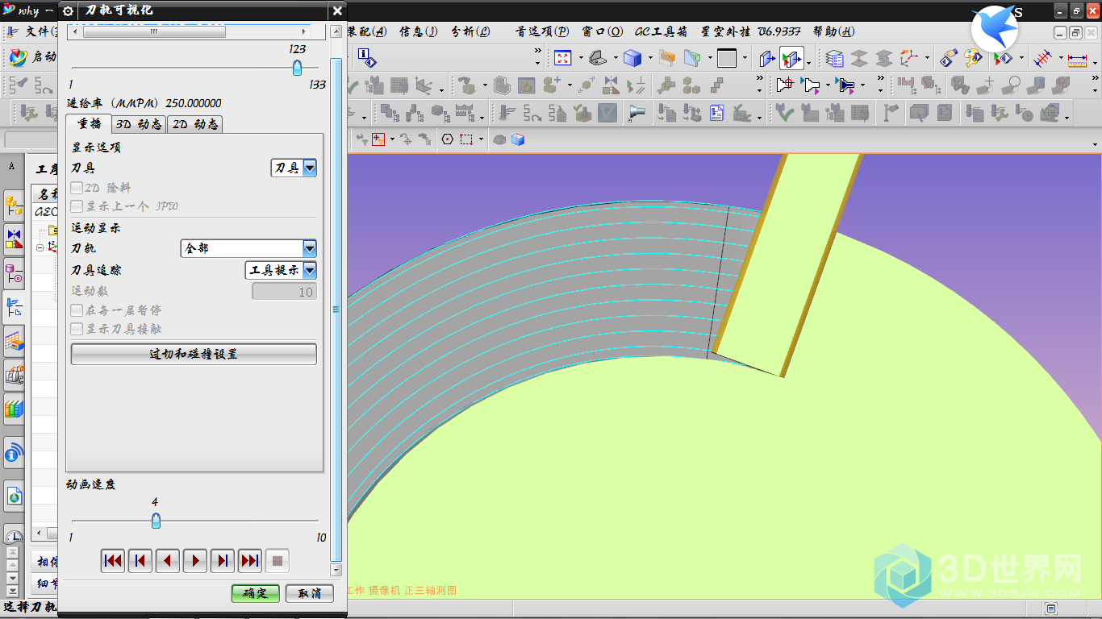
Task: Click the dialog vertical scrollbar up arrow
Action: click(336, 31)
